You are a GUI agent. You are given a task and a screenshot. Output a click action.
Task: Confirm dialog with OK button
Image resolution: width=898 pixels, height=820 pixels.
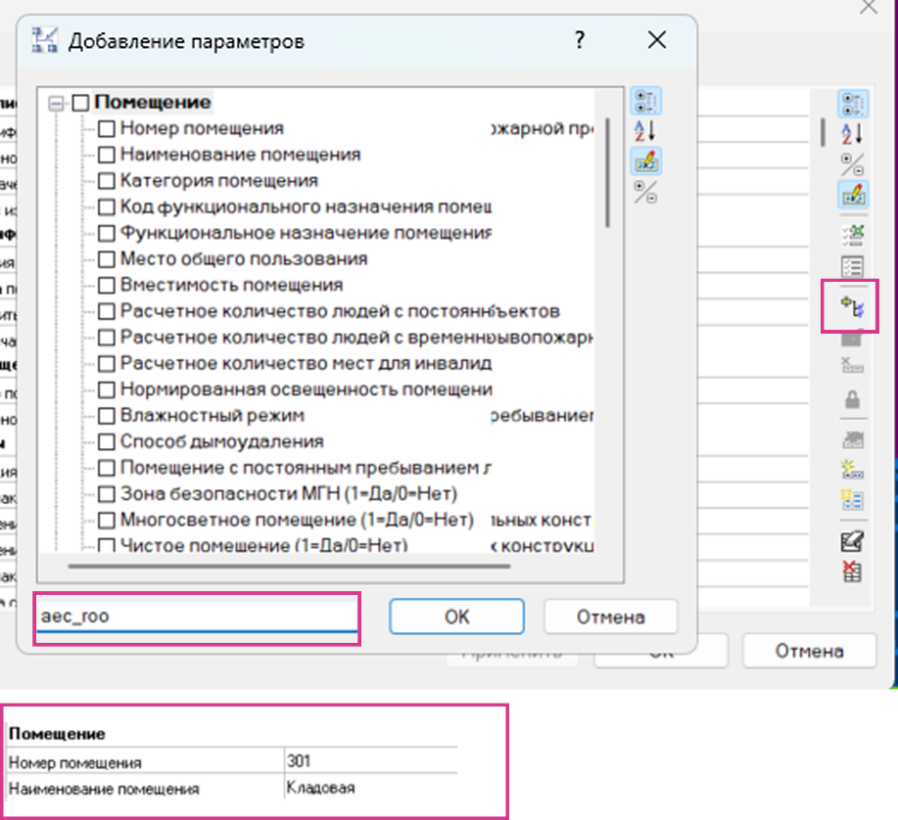456,616
